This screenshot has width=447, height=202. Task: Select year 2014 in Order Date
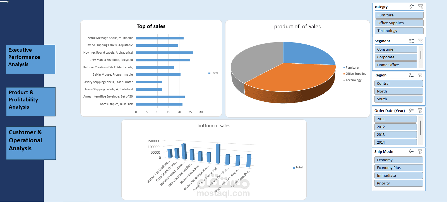coord(395,142)
